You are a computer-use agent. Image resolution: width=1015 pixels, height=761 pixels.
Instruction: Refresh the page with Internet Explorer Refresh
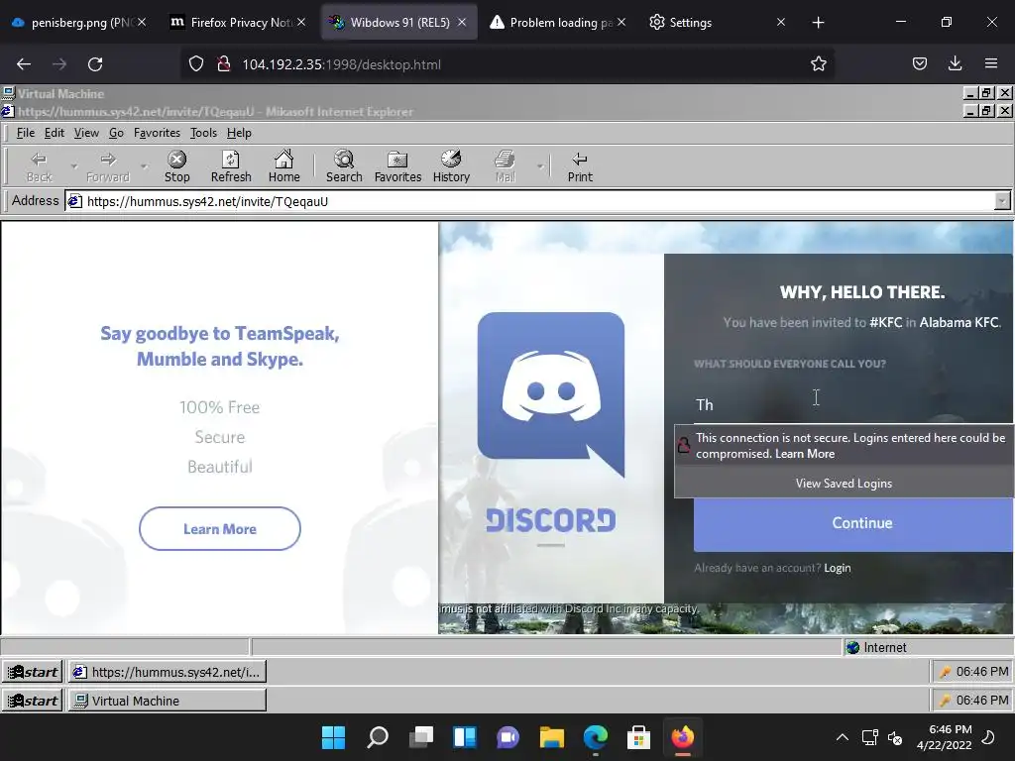click(231, 166)
